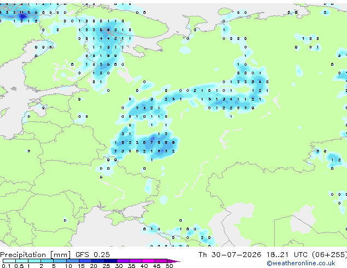Click the "Precipitation [mm]" title text
Screen dimensions: 347x268
[36, 255]
